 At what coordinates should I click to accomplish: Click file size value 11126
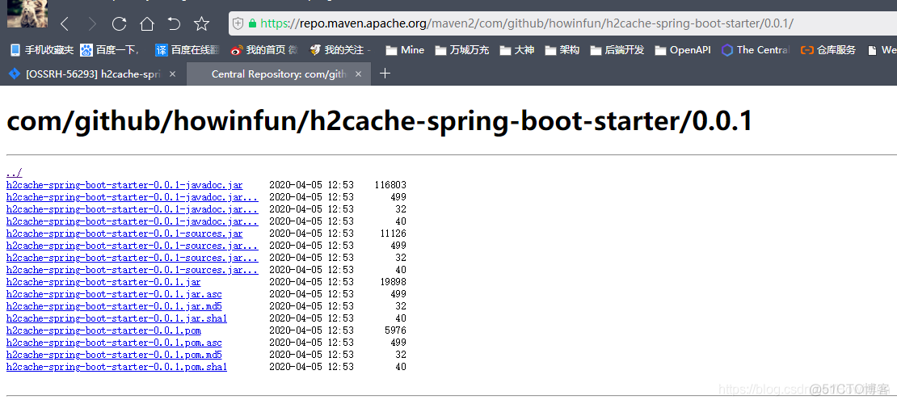(393, 234)
